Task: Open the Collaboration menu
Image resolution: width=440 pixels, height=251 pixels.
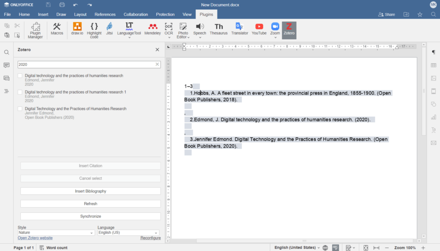Action: coord(135,14)
